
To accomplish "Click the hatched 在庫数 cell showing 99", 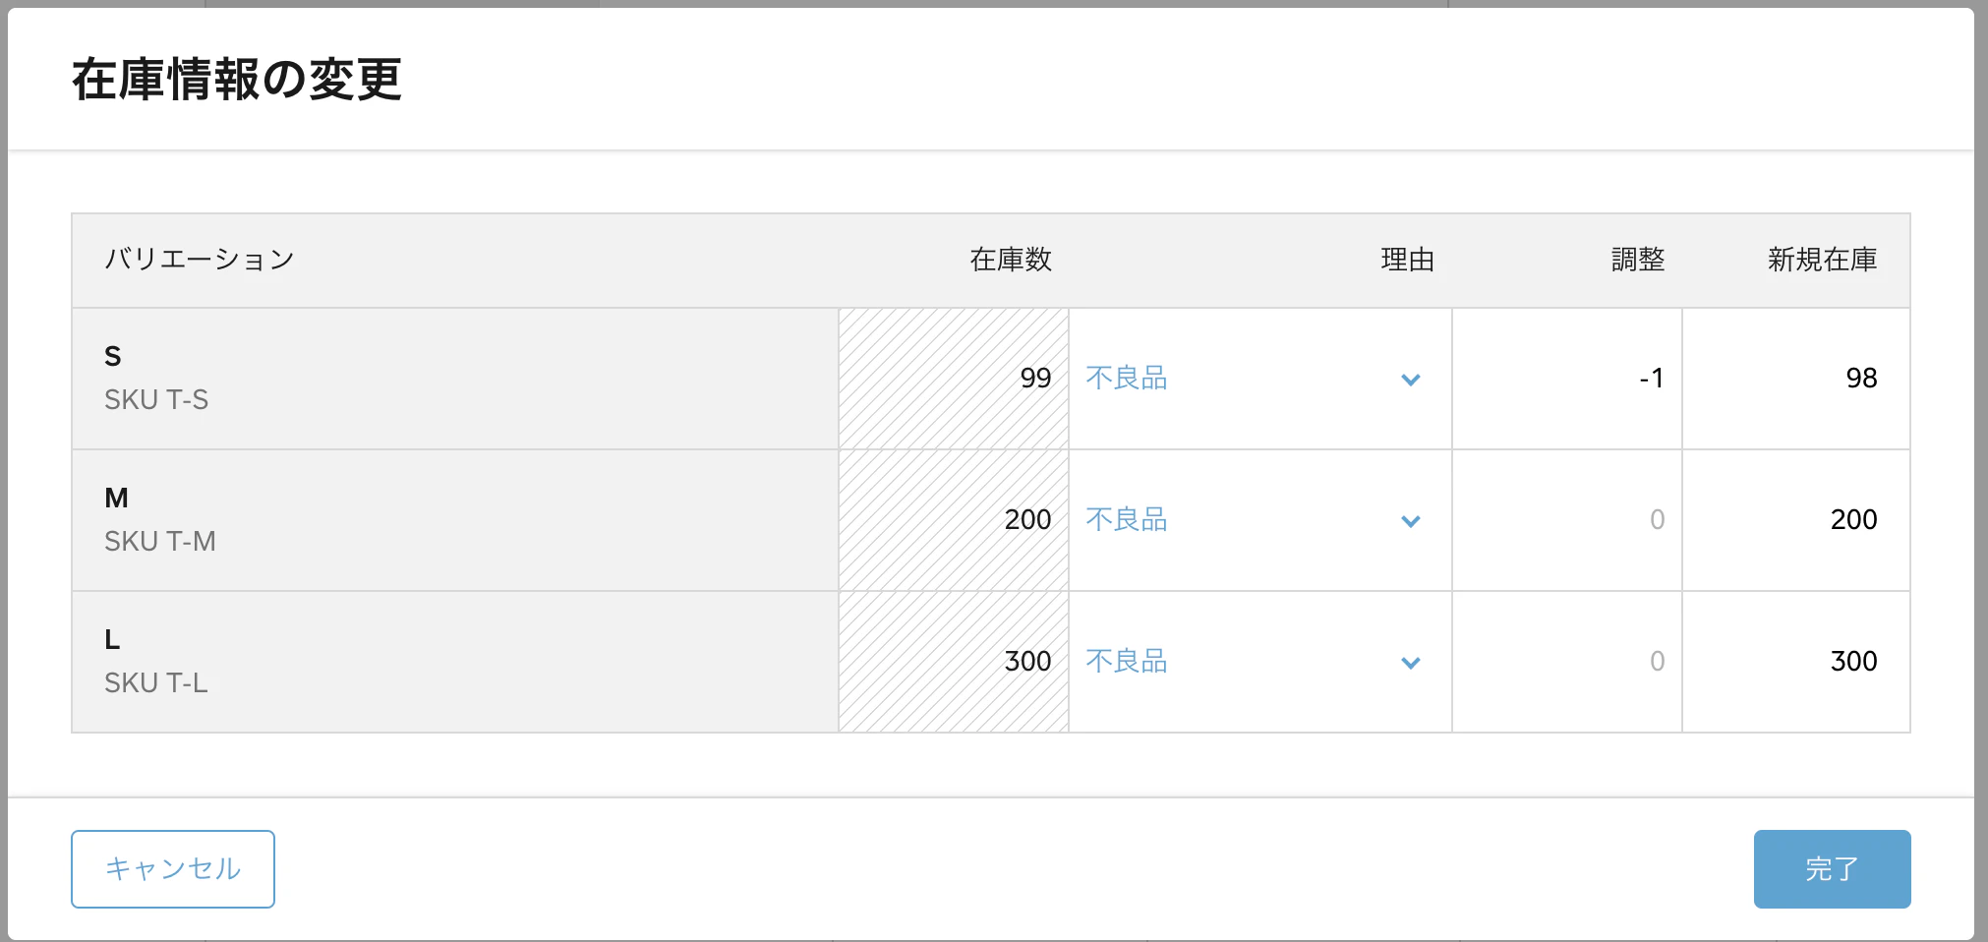I will [x=954, y=379].
